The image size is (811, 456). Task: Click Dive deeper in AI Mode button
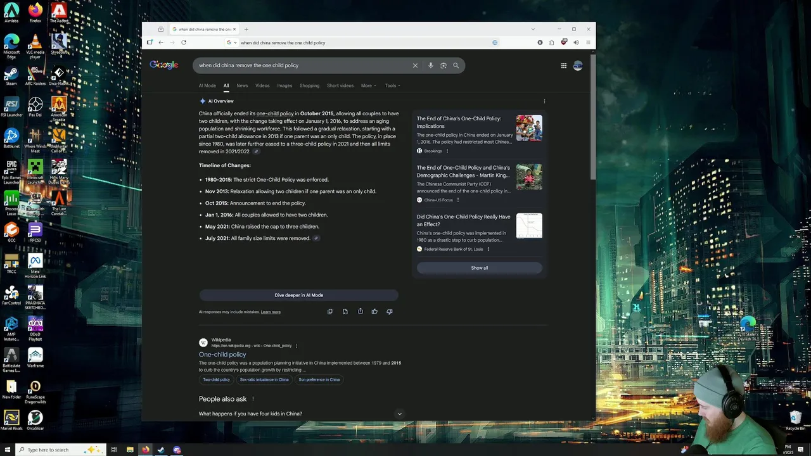coord(299,295)
